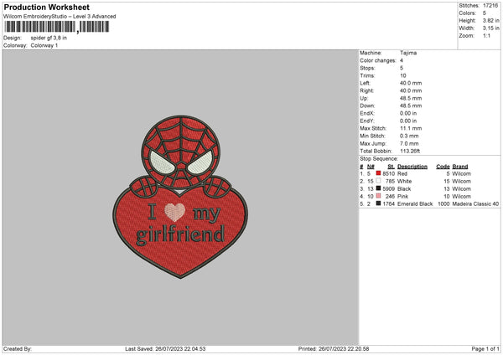The width and height of the screenshot is (503, 355).
Task: Click the 'Last Saved' timestamp in footer
Action: [x=165, y=349]
